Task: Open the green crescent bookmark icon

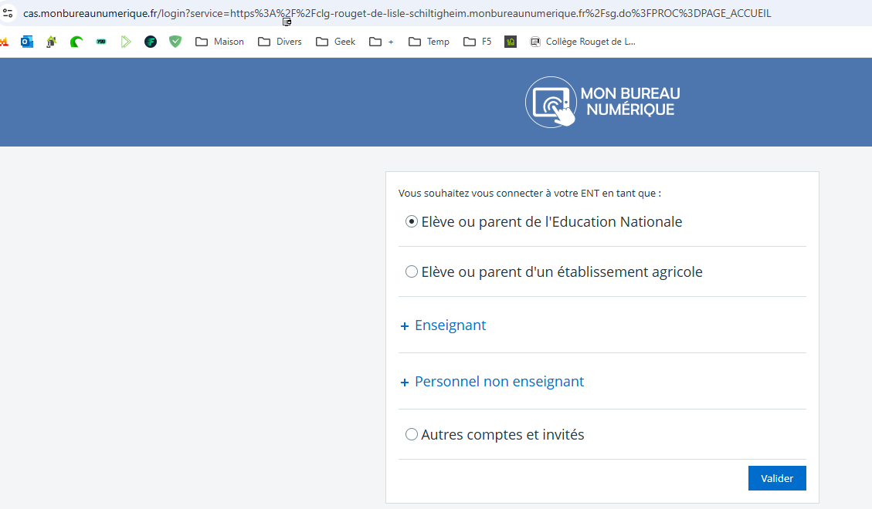Action: 76,42
